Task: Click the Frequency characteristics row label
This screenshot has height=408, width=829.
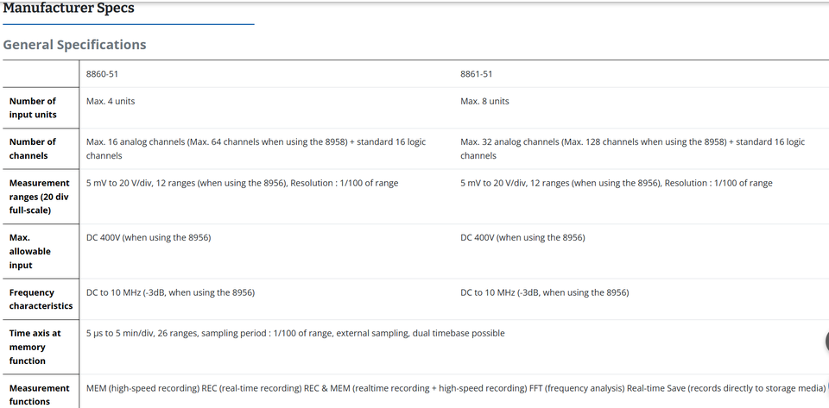Action: click(41, 299)
